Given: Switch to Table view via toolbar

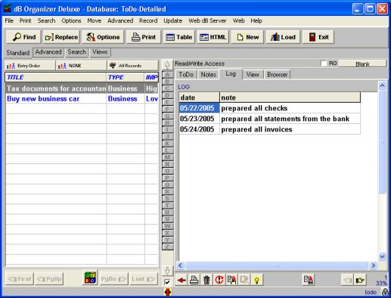Looking at the screenshot, I should (x=179, y=37).
